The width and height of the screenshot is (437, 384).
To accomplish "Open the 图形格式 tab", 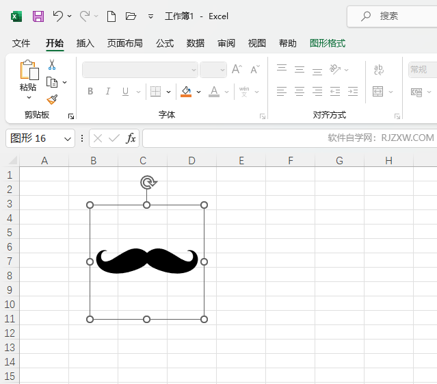I will click(328, 43).
